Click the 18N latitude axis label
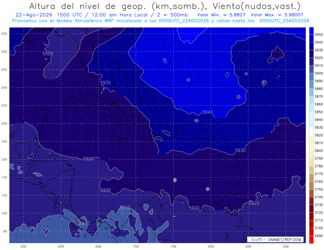The height and width of the screenshot is (250, 324). pos(4,141)
